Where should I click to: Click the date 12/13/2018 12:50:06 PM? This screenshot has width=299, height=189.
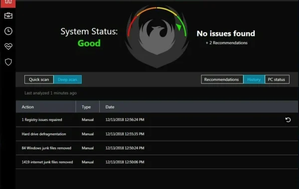click(x=125, y=162)
